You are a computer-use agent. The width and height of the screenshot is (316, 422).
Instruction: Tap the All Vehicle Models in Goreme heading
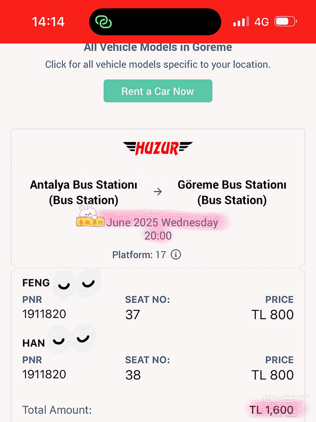158,47
